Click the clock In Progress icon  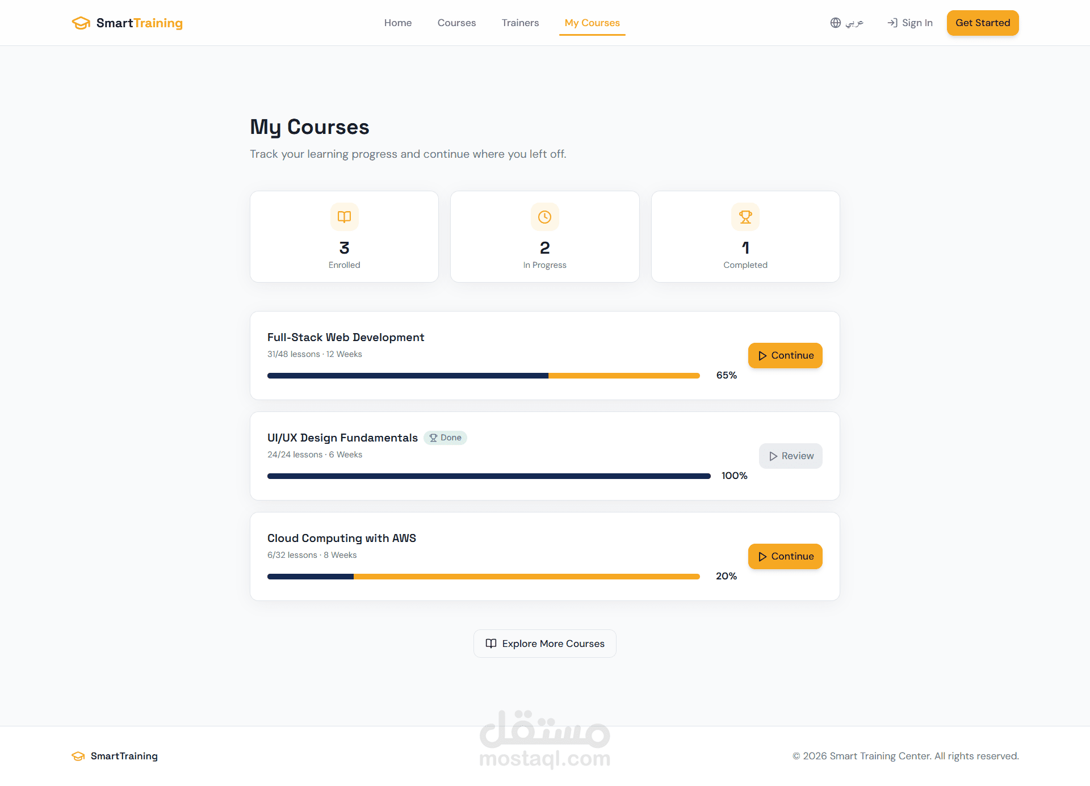pos(544,217)
